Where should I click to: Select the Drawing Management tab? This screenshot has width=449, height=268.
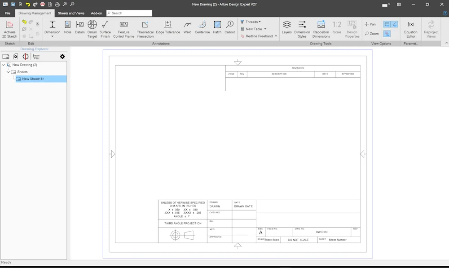[35, 13]
